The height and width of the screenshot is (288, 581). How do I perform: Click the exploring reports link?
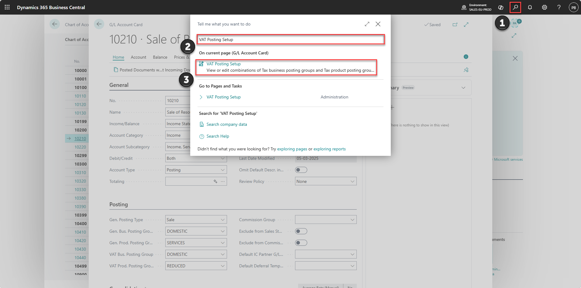[x=329, y=149]
